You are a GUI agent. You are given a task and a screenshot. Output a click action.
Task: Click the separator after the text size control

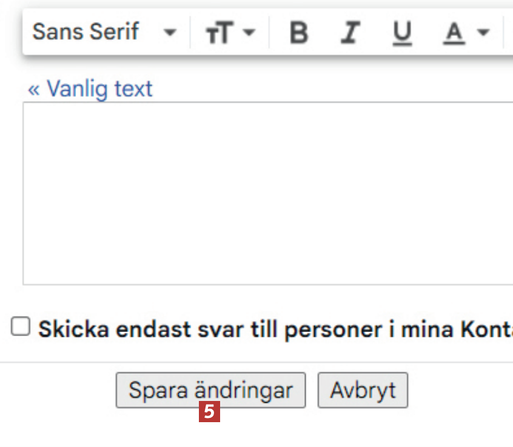coord(269,32)
